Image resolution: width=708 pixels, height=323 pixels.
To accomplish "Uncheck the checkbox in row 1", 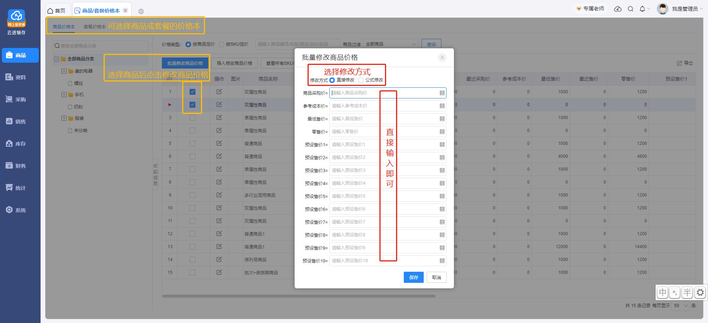I will [192, 92].
